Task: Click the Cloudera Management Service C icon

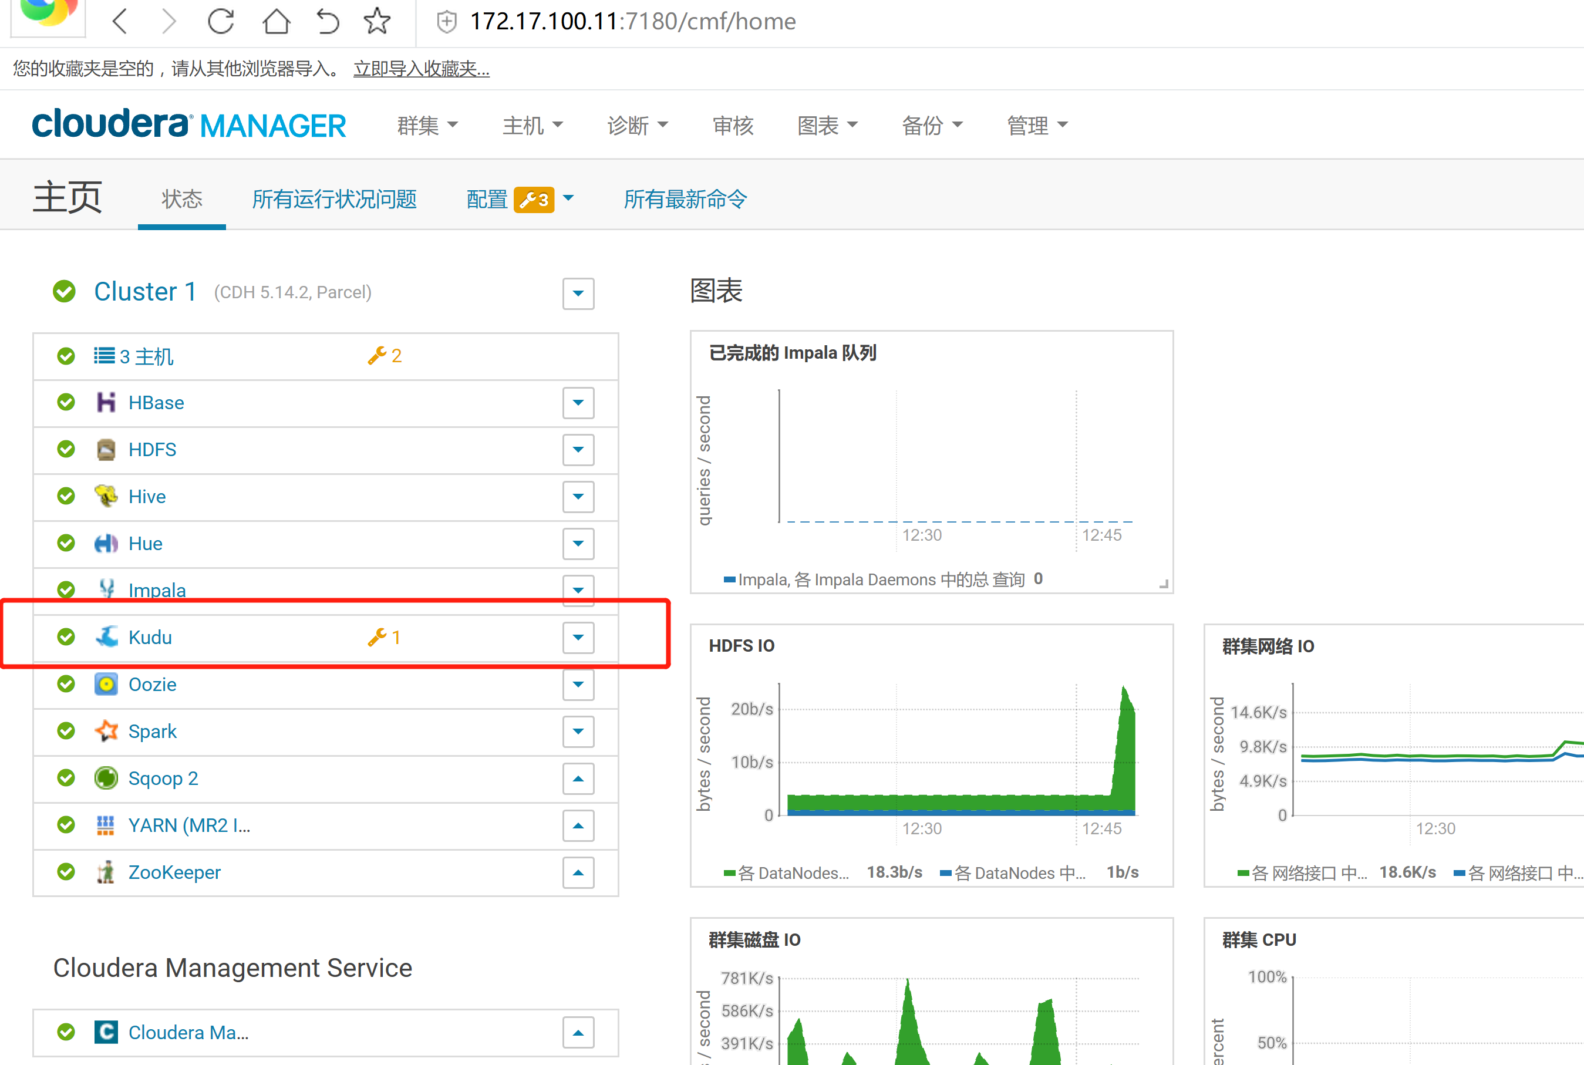Action: point(106,1032)
